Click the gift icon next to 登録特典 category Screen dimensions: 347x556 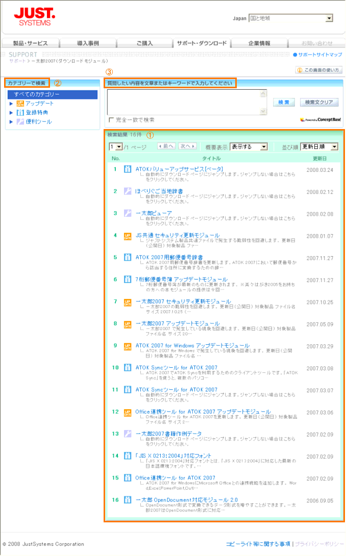click(20, 113)
